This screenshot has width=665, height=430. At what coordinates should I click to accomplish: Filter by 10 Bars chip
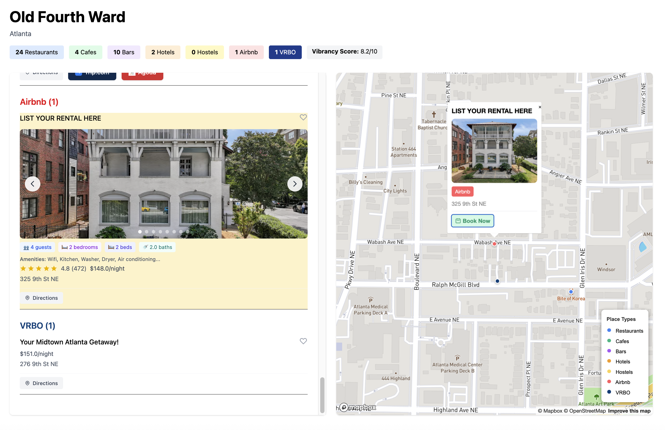(124, 52)
